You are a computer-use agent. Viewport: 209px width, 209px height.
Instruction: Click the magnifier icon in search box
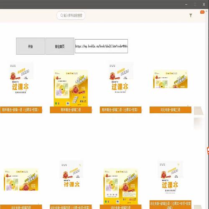point(61,15)
